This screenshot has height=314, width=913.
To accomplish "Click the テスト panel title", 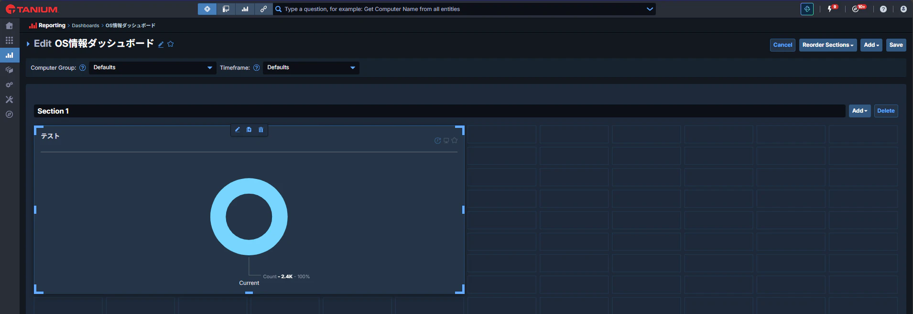I will (50, 136).
